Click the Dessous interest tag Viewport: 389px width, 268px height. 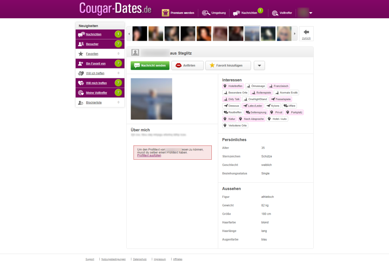pos(231,106)
